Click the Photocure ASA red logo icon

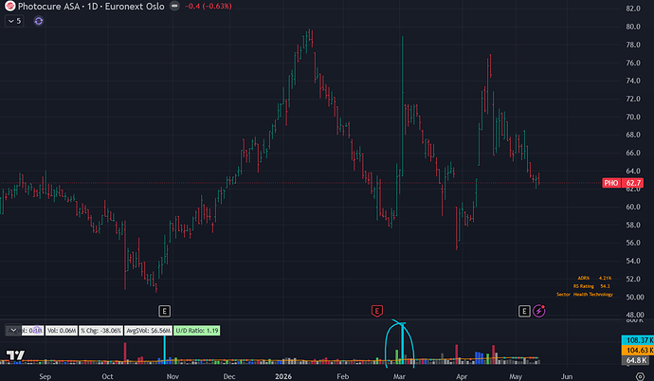[10, 7]
